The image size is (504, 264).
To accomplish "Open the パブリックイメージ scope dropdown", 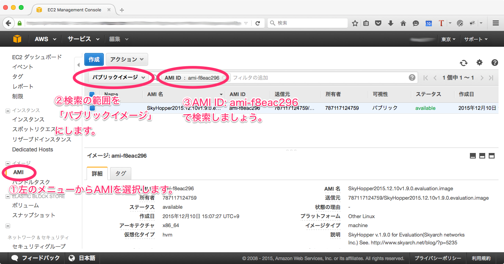I will pyautogui.click(x=119, y=78).
